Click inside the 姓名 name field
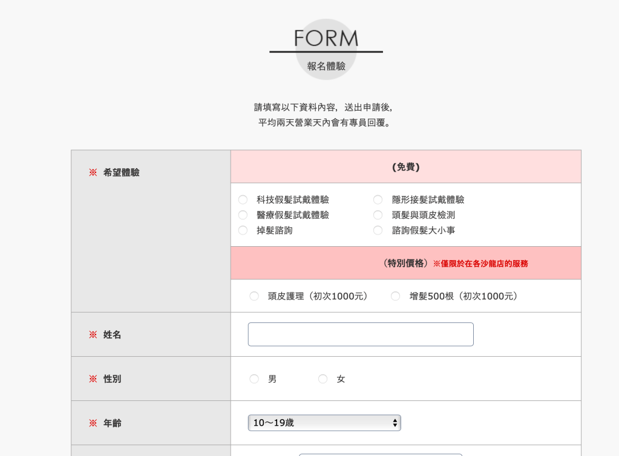The height and width of the screenshot is (456, 619). 360,334
